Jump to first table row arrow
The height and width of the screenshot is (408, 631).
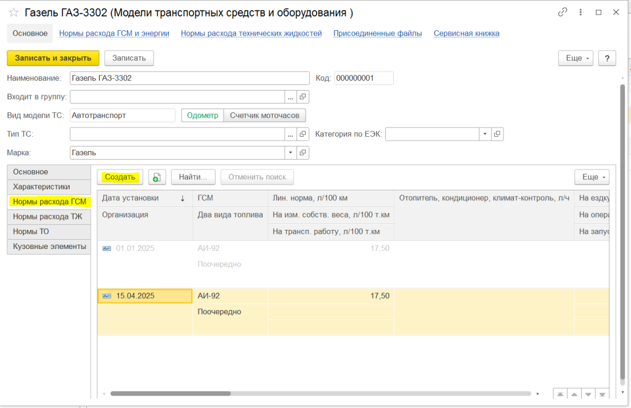pos(560,393)
